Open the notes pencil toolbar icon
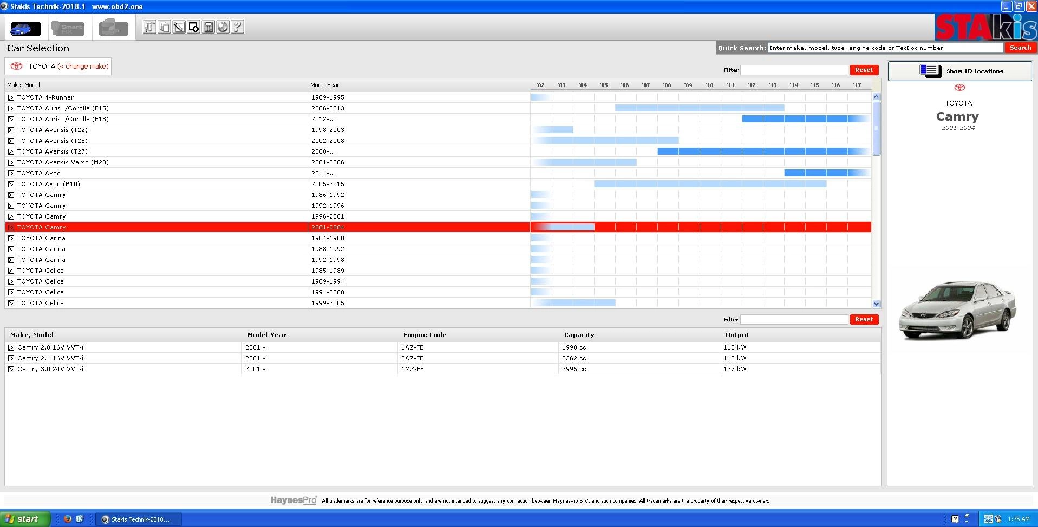 click(179, 27)
